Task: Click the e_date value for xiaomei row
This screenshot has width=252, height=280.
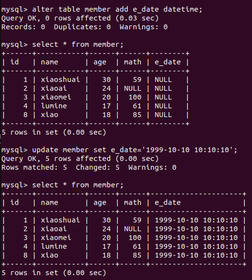Action: click(x=196, y=238)
